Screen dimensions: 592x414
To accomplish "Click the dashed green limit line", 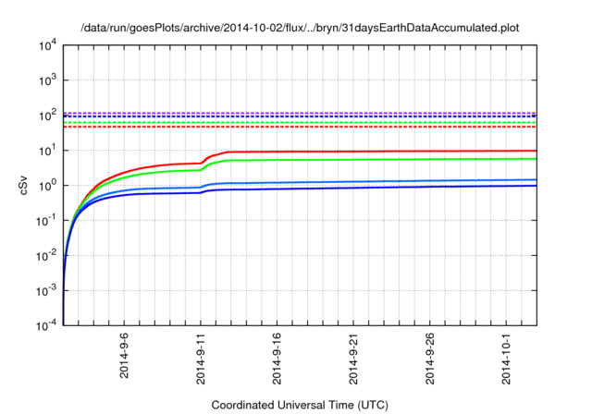I will click(300, 123).
